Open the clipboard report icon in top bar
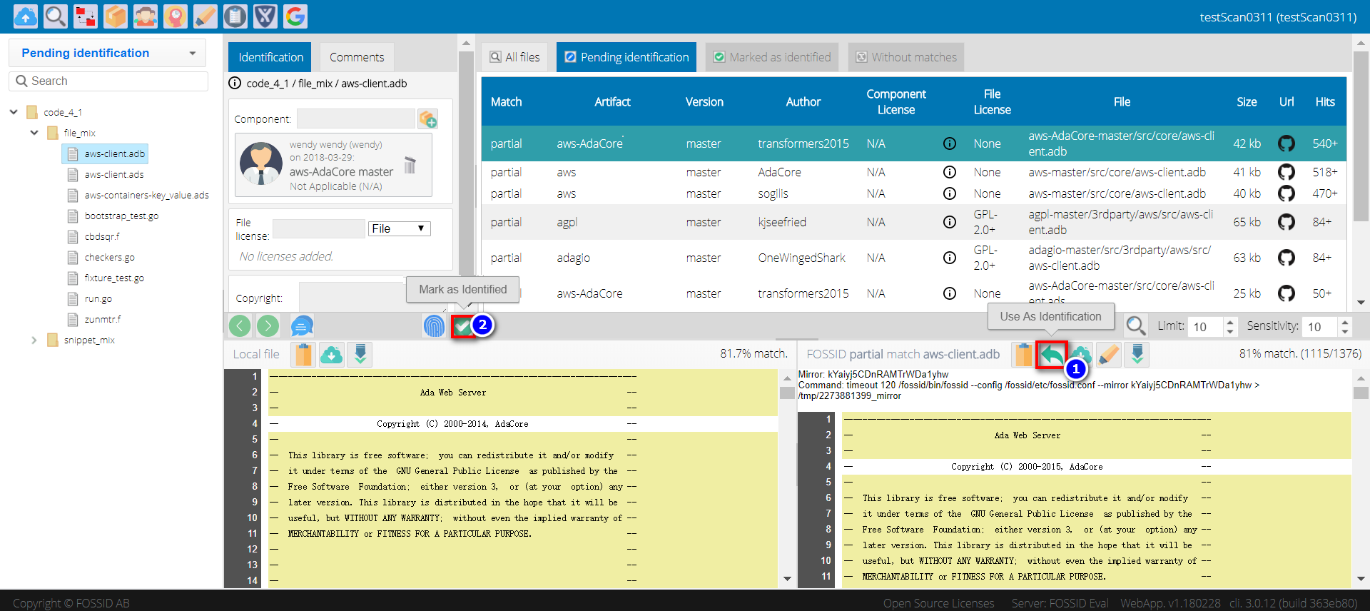The image size is (1370, 611). pyautogui.click(x=235, y=16)
